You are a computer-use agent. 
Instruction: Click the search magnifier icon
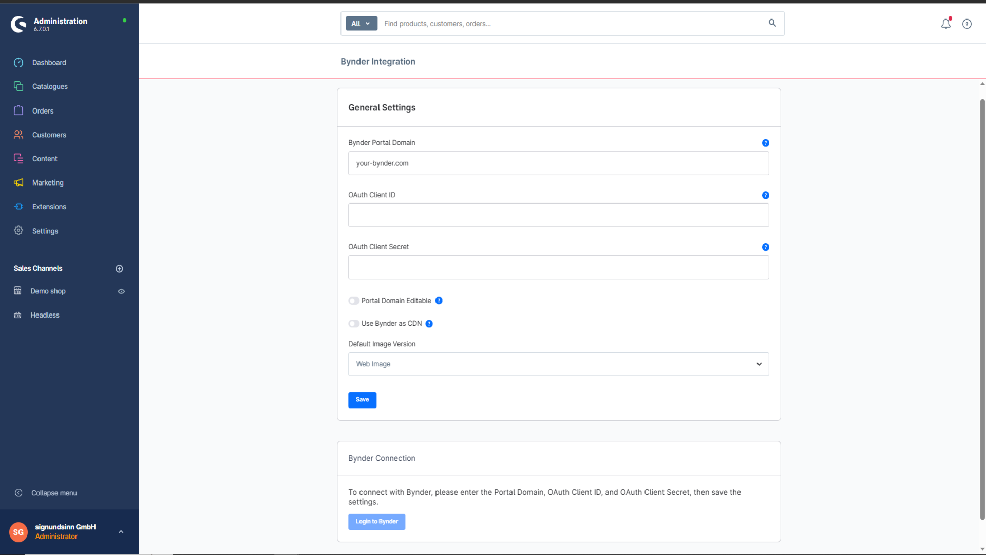(x=772, y=23)
